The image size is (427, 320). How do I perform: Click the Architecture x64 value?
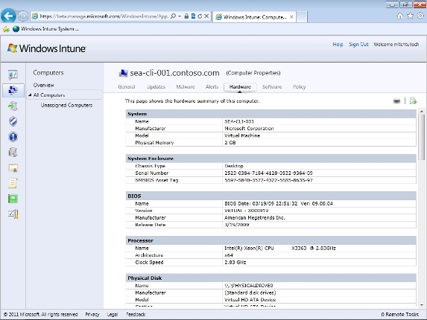229,255
